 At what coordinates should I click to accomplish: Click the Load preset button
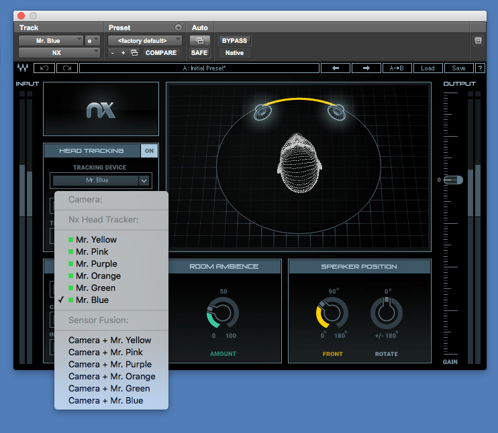pyautogui.click(x=428, y=68)
